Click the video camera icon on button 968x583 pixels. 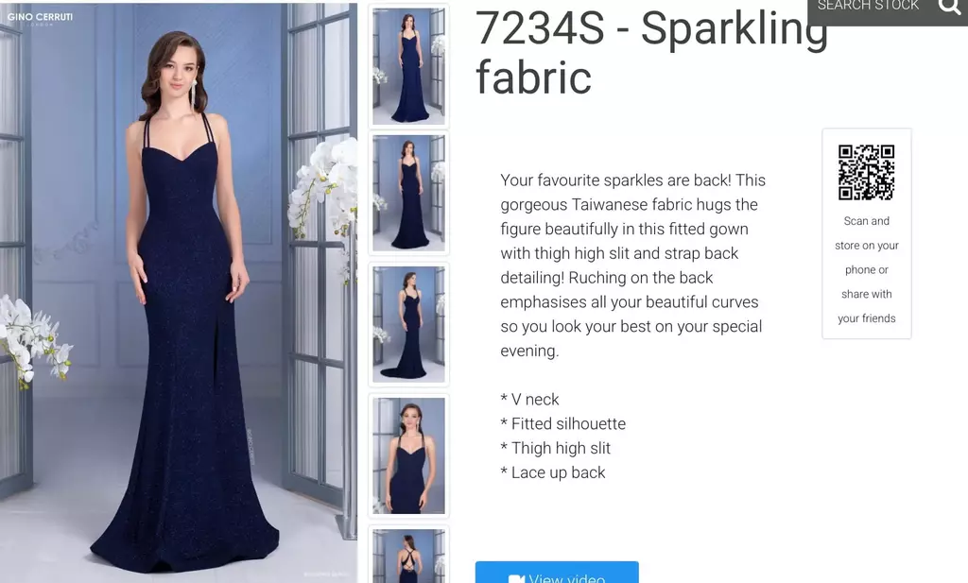[516, 578]
